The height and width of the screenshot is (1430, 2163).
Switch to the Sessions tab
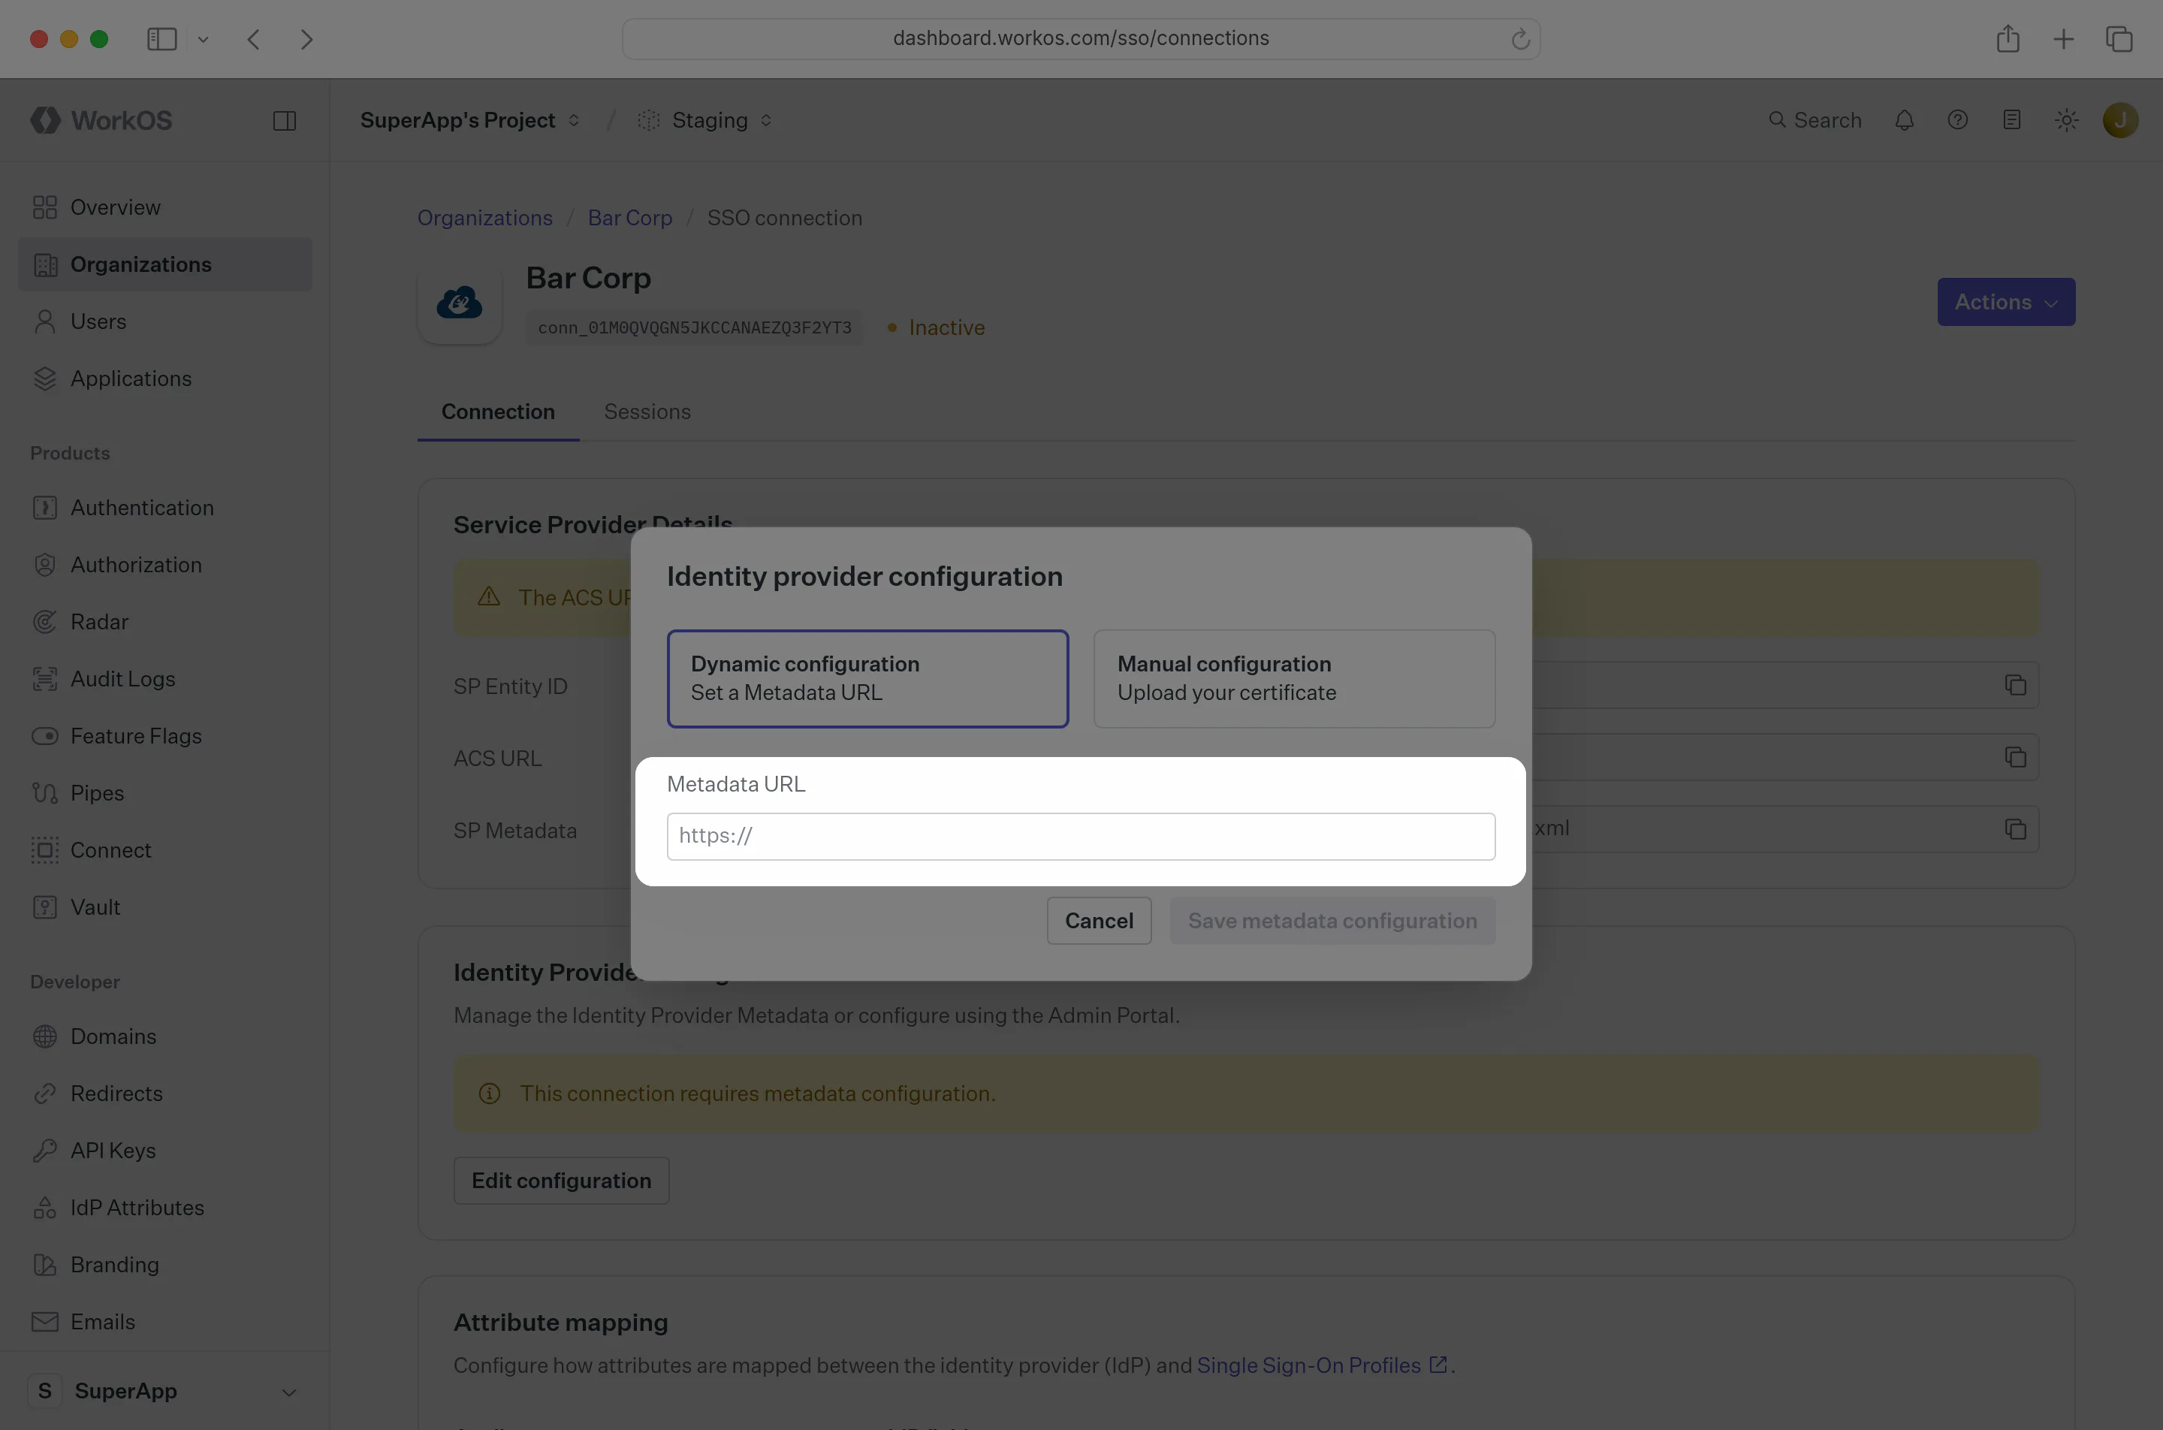pyautogui.click(x=647, y=412)
